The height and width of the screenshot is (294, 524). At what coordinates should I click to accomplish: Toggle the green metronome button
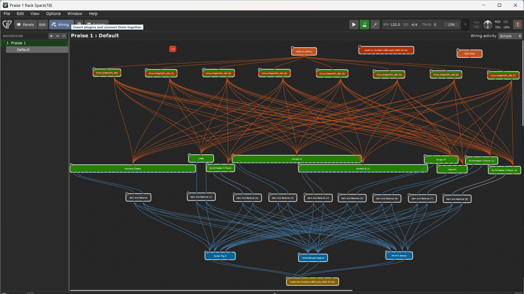click(x=364, y=25)
